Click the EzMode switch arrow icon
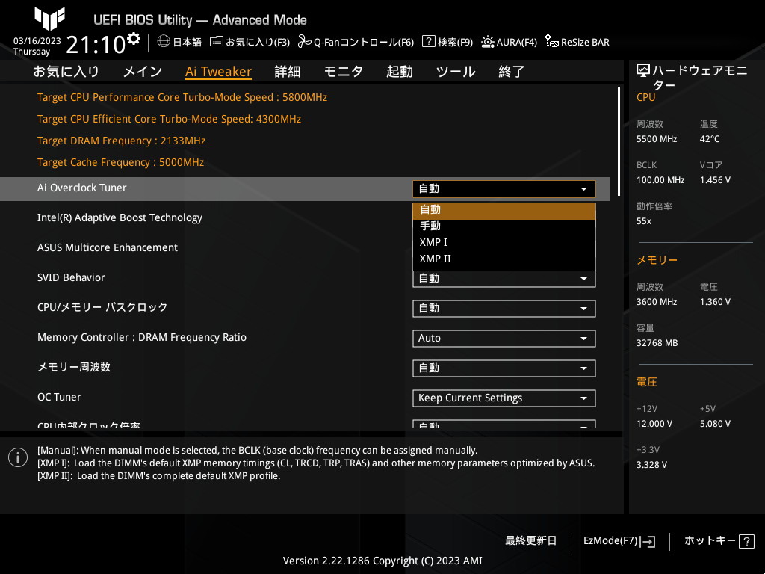765x574 pixels. (648, 541)
